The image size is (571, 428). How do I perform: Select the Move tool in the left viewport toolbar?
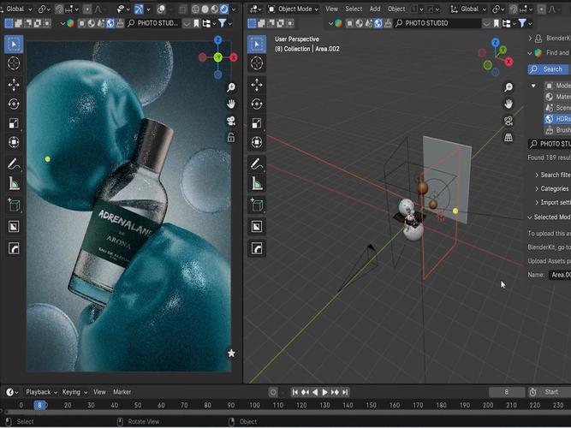coord(14,85)
